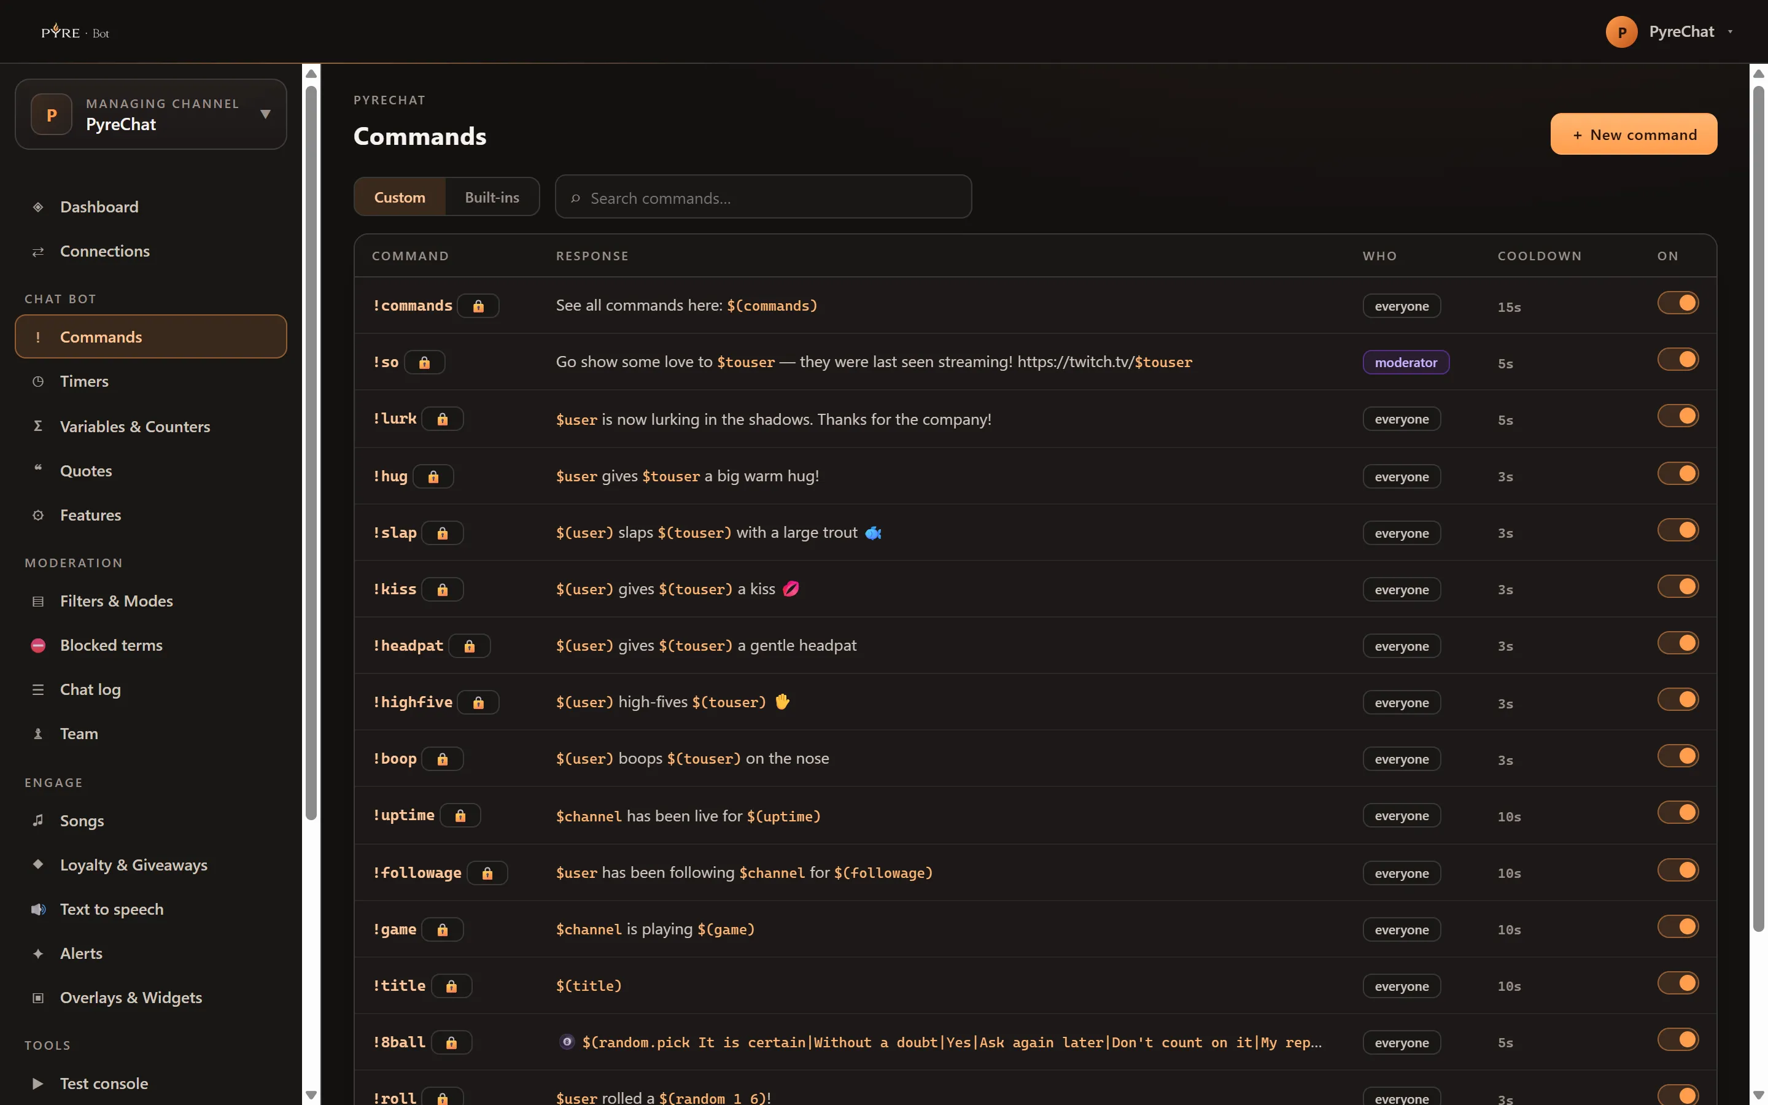Click the lock icon next to !so

[x=424, y=362]
